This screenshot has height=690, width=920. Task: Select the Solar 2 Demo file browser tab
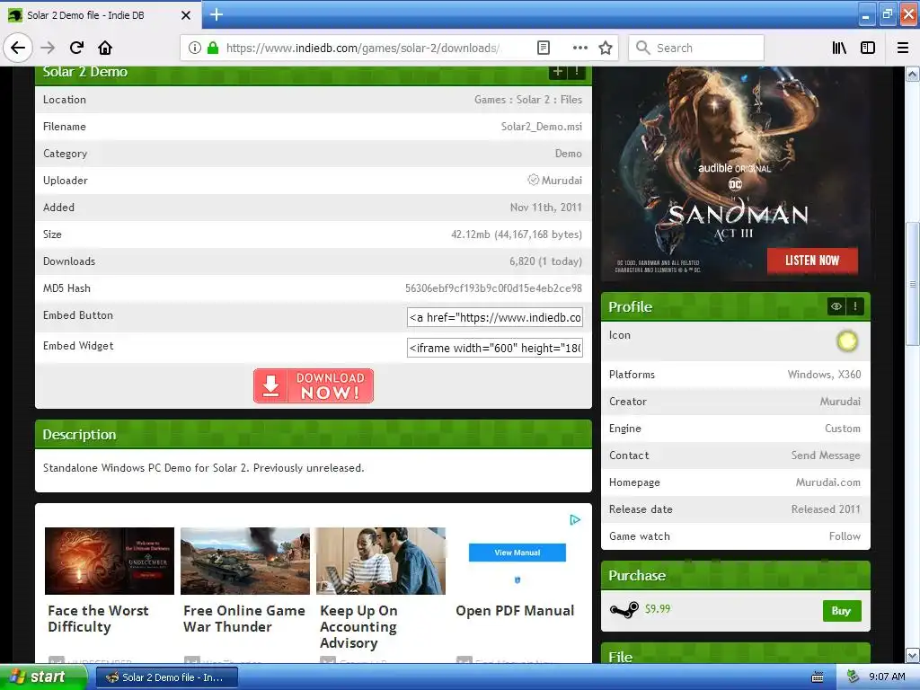point(101,15)
